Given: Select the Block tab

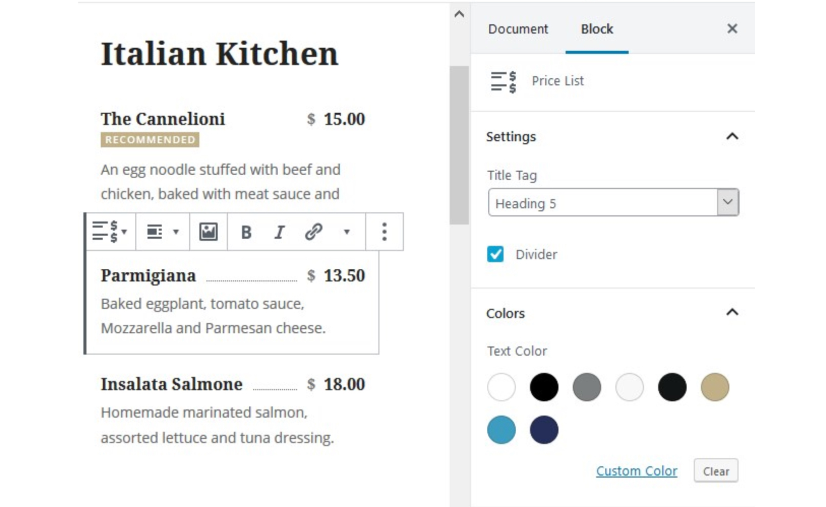Looking at the screenshot, I should tap(597, 29).
